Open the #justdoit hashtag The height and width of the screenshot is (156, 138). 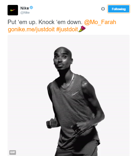pos(67,29)
